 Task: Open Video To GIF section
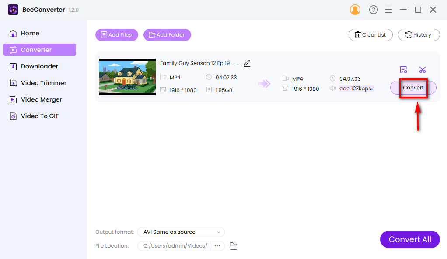point(40,116)
